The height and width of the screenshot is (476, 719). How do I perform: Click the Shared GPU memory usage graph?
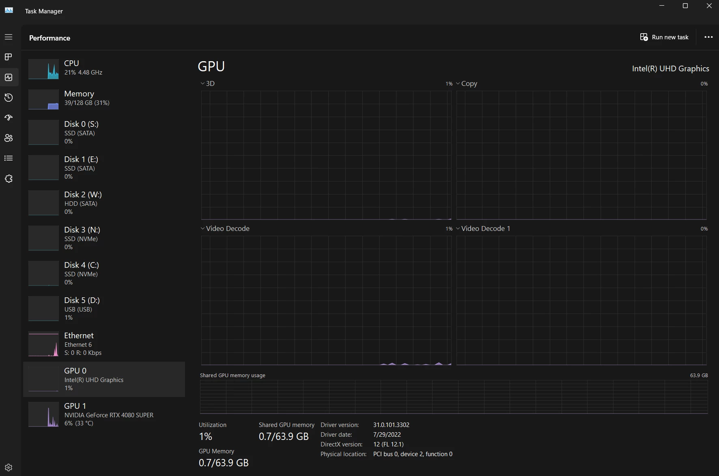click(x=454, y=397)
